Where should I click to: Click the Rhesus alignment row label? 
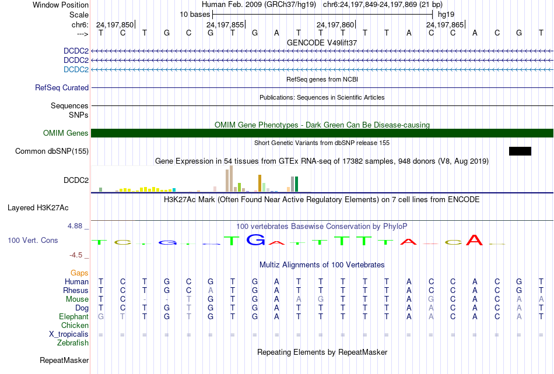click(76, 290)
